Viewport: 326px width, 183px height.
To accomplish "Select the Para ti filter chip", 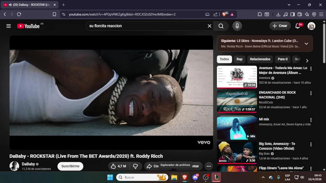I will (283, 59).
